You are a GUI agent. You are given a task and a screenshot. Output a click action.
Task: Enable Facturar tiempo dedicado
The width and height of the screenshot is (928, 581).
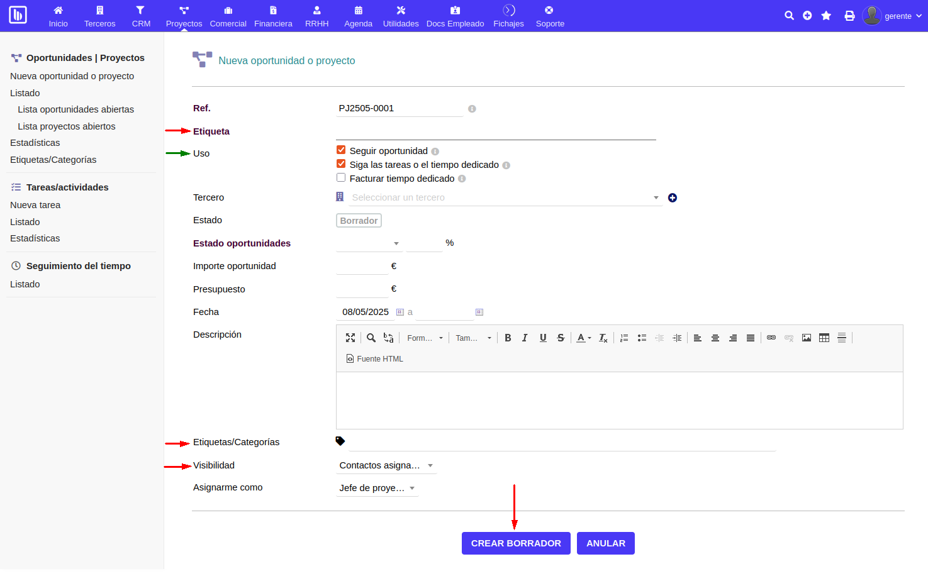tap(341, 177)
